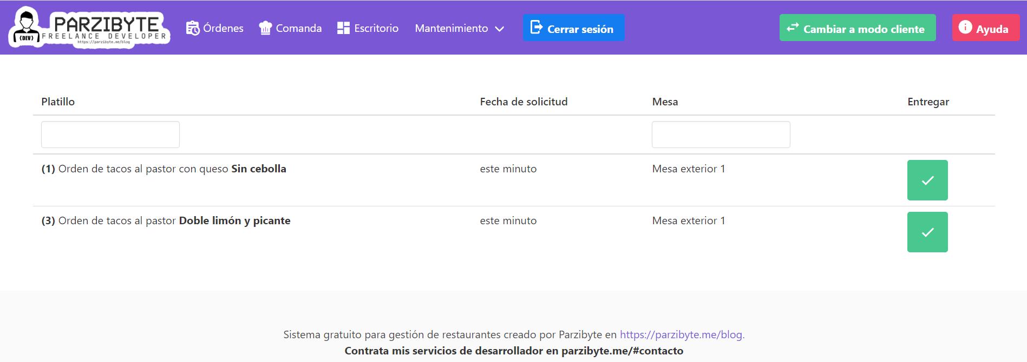Click the Entregar column header
Viewport: 1027px width, 362px height.
click(928, 102)
